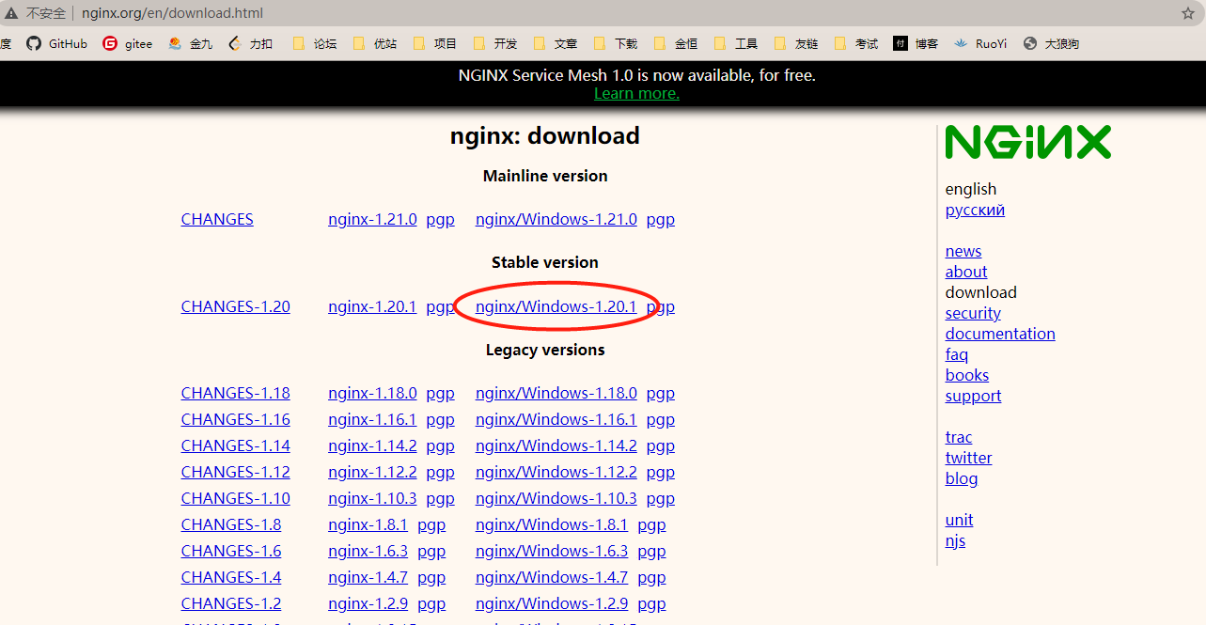
Task: Download nginx-1.14.2 source
Action: click(372, 445)
